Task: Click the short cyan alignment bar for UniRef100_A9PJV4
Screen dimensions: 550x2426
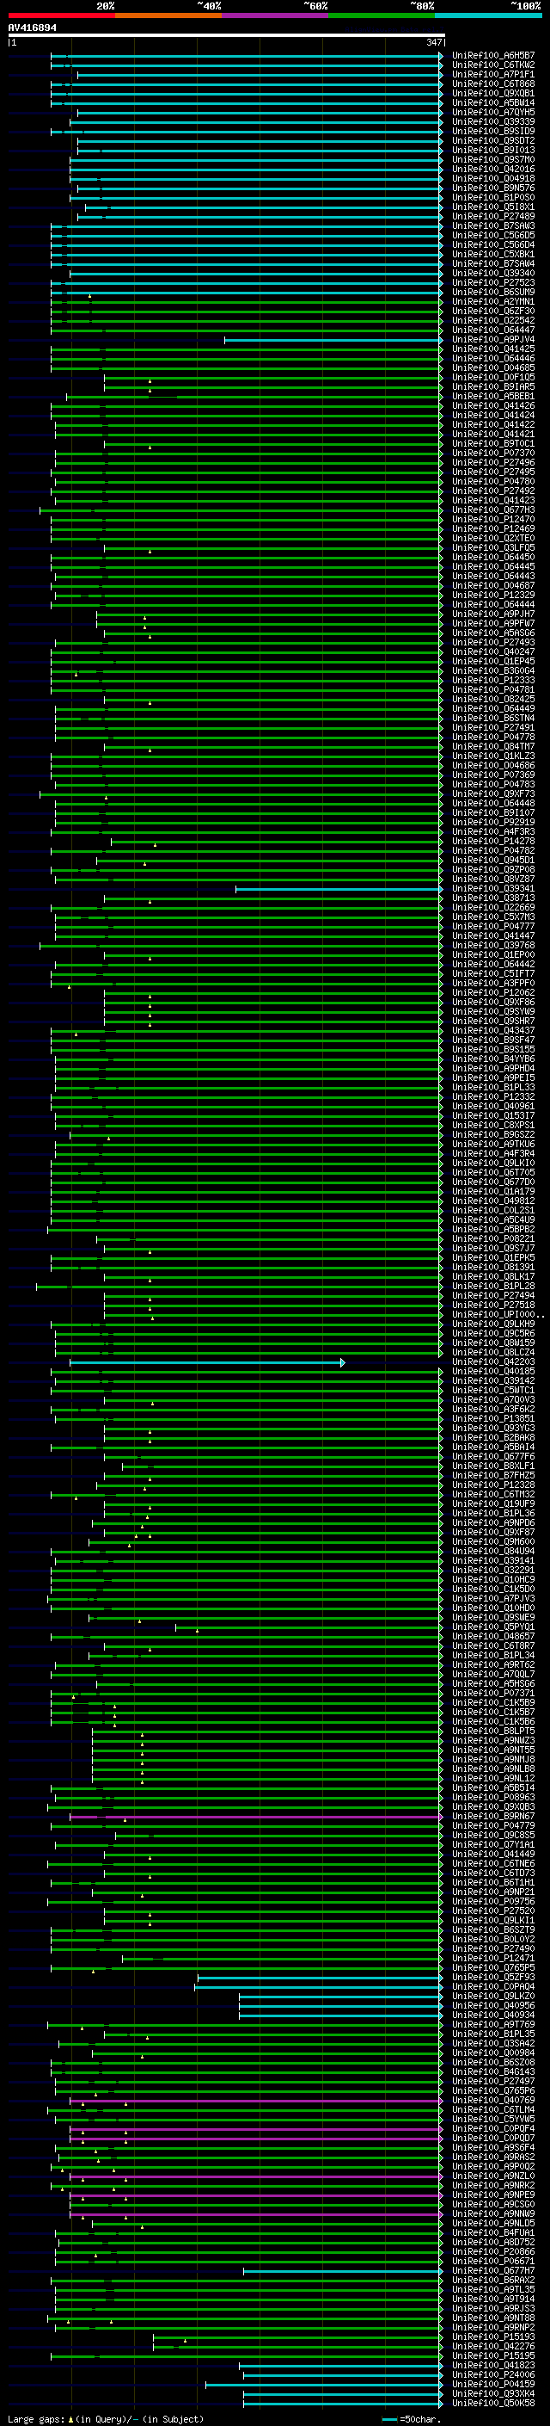Action: tap(333, 340)
